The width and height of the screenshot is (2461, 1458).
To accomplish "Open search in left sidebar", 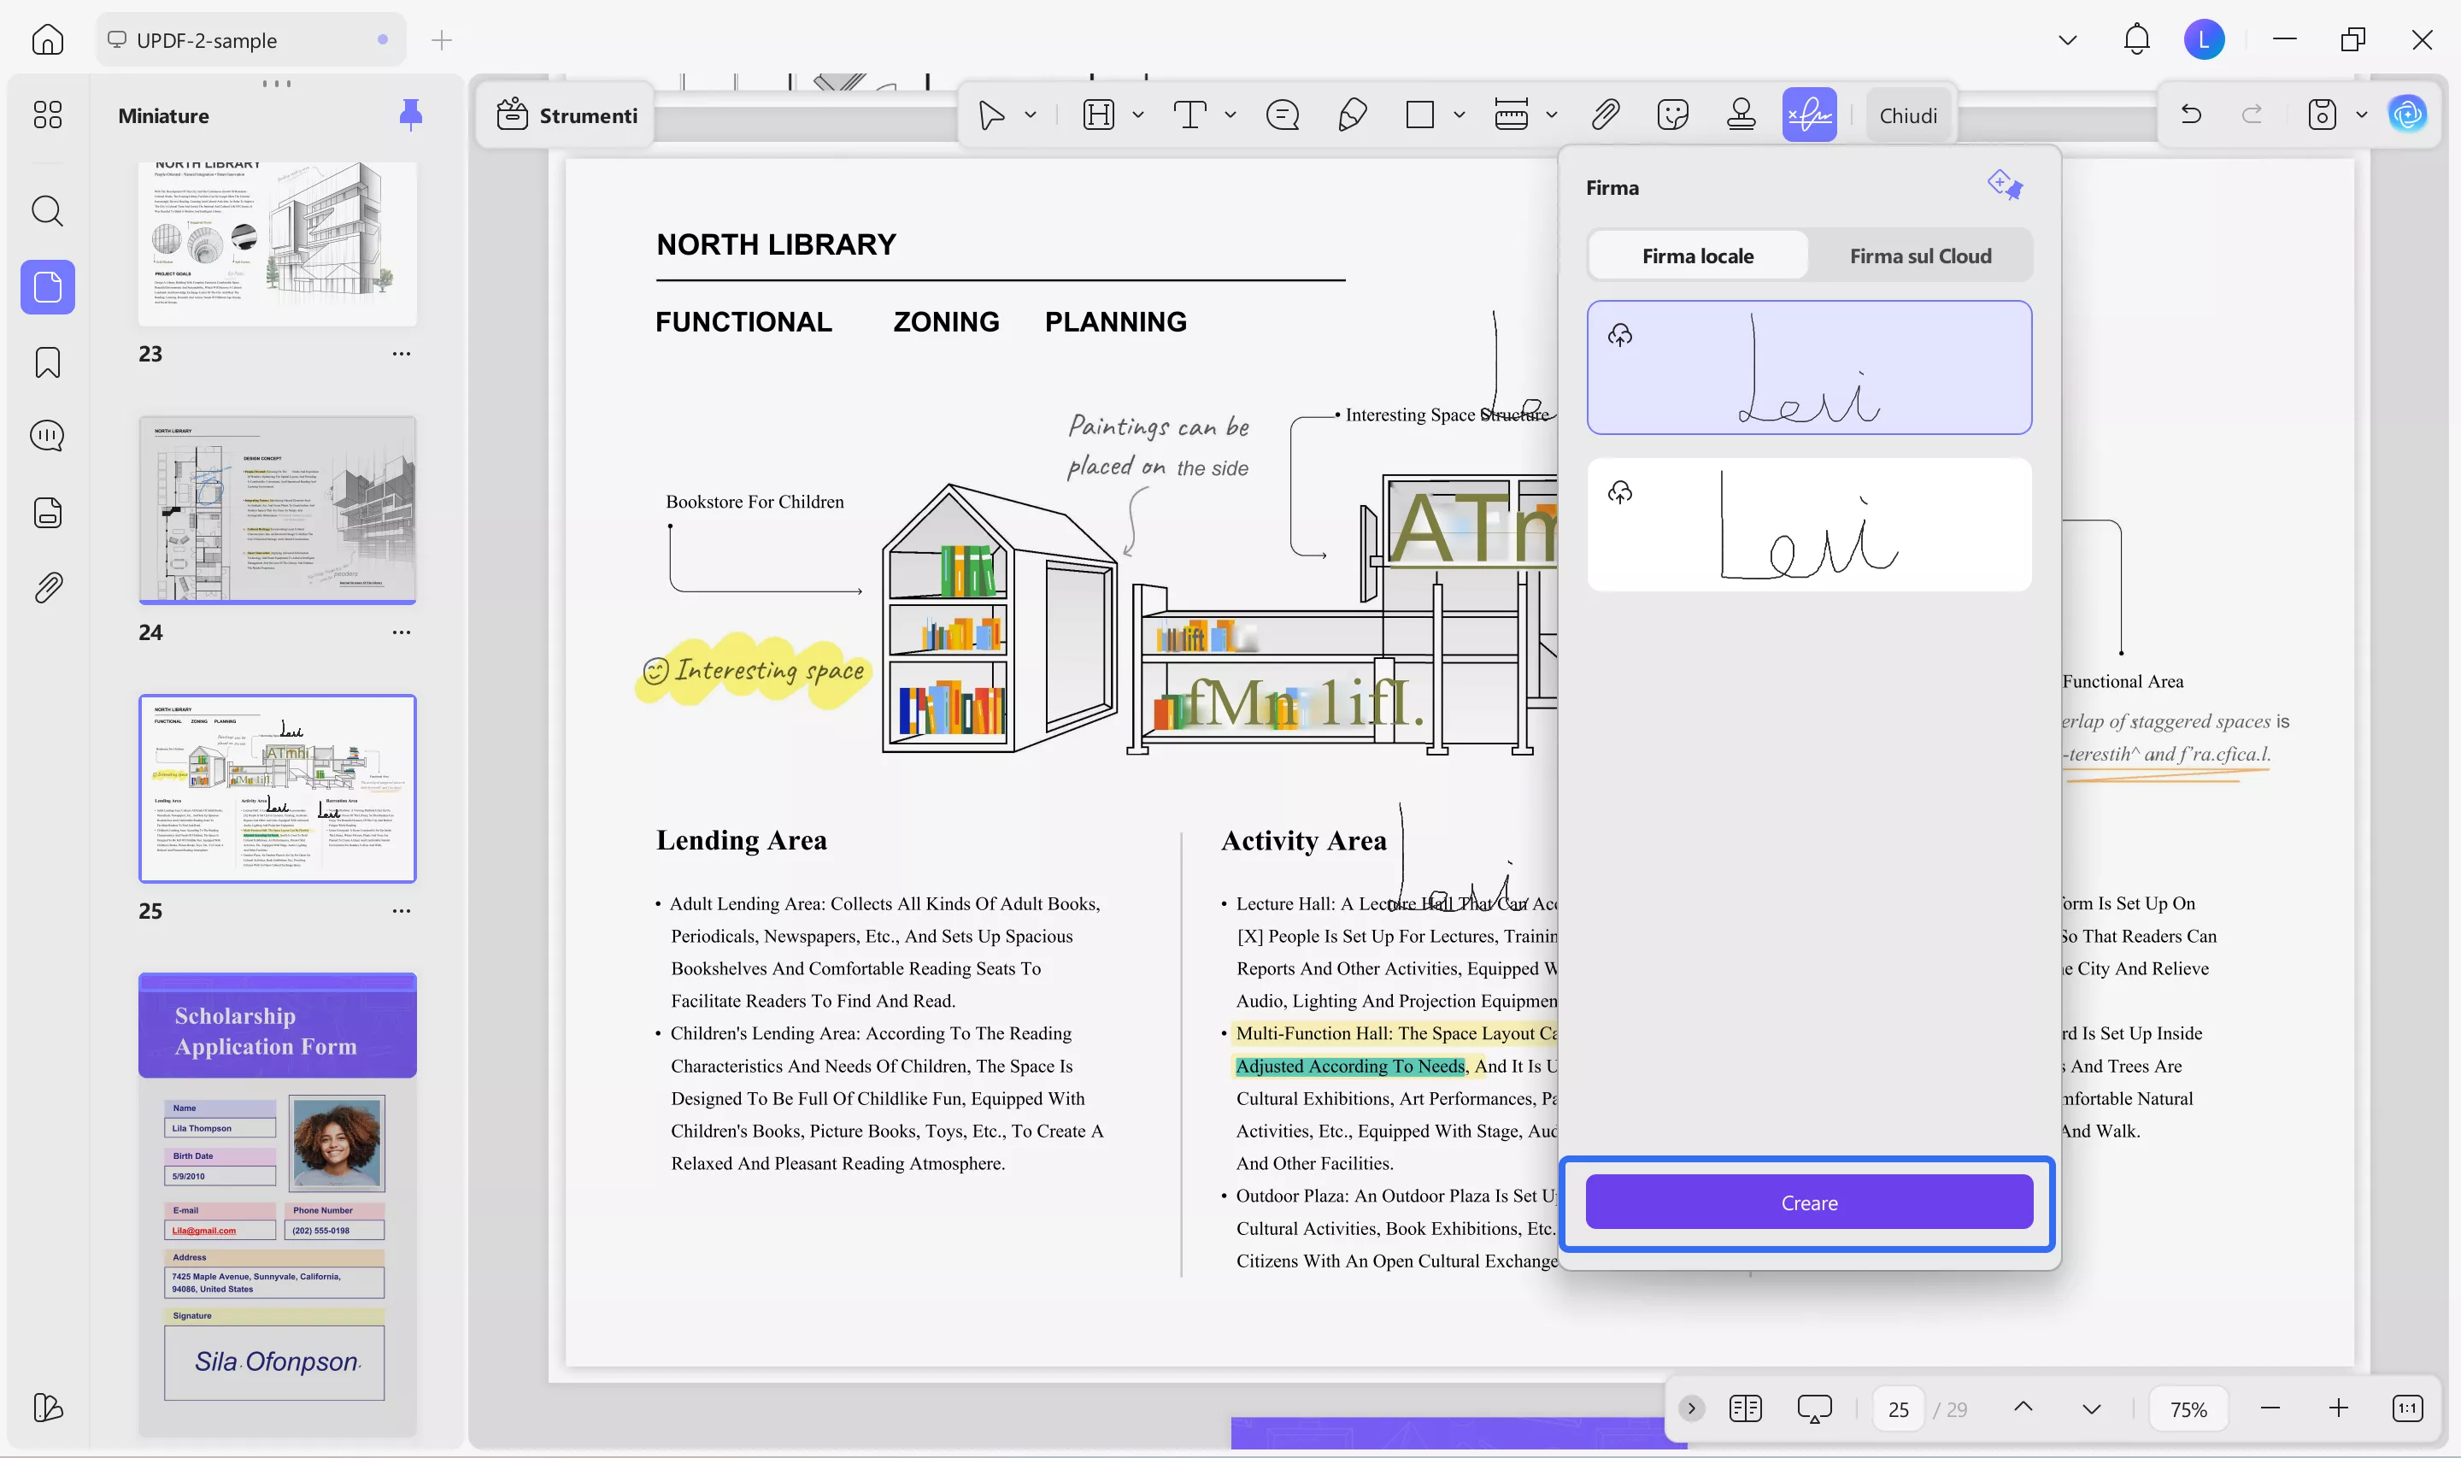I will tap(47, 211).
